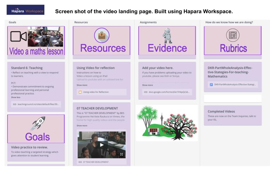
Task: Open the Completed Videos card
Action: coord(232,115)
